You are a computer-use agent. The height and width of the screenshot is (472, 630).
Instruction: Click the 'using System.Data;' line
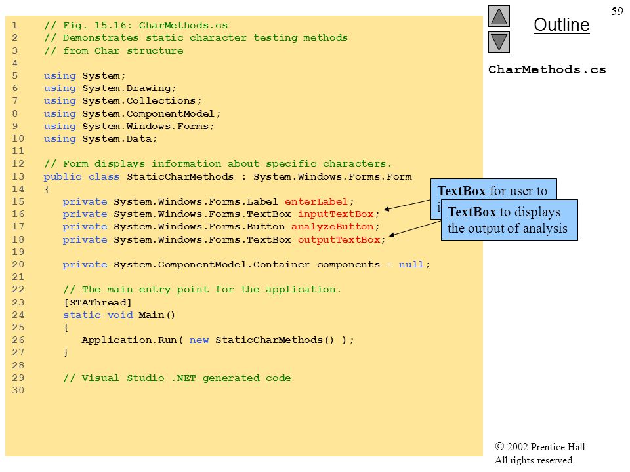(x=100, y=138)
